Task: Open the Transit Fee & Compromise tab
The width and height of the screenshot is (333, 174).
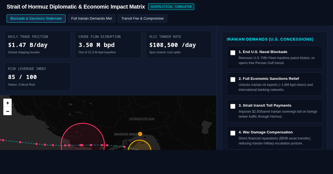Action: pyautogui.click(x=142, y=19)
